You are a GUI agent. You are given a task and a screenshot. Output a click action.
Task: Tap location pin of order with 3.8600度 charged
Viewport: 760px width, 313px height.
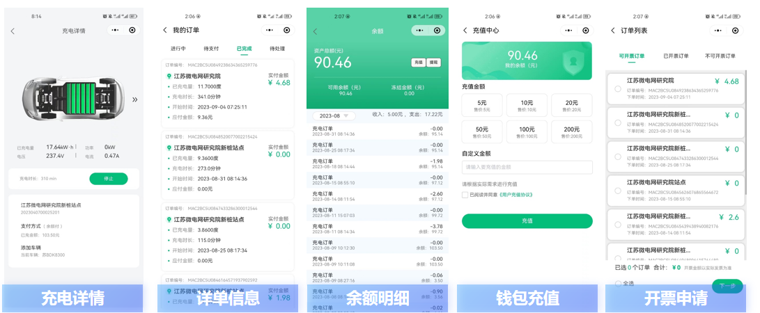[x=169, y=220]
